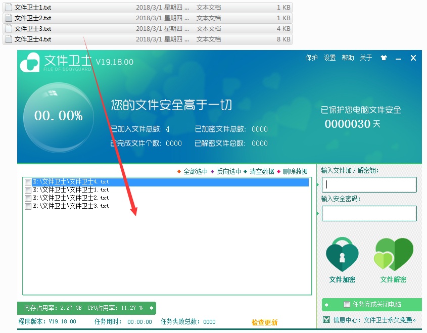Check the box for 文件卫士2.txt in list
Image resolution: width=427 pixels, height=333 pixels.
click(28, 198)
